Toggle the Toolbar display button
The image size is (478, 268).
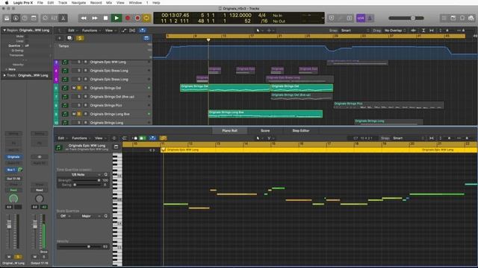click(x=34, y=18)
